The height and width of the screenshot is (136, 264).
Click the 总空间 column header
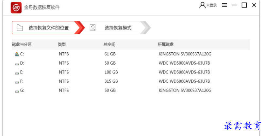coord(109,44)
